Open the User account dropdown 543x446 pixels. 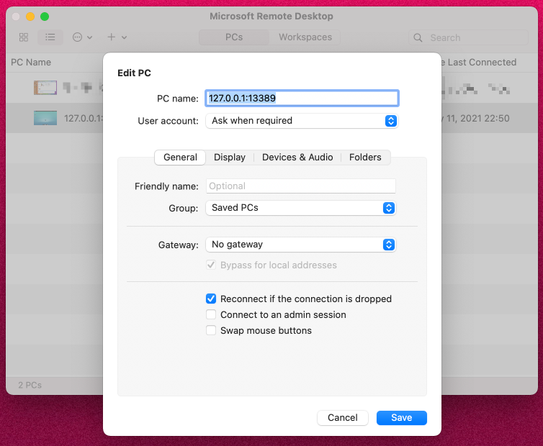pos(302,121)
